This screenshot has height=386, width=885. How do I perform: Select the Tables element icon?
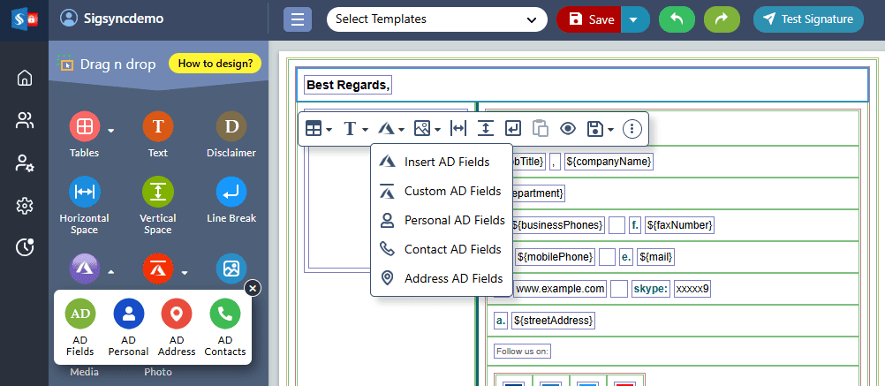85,126
